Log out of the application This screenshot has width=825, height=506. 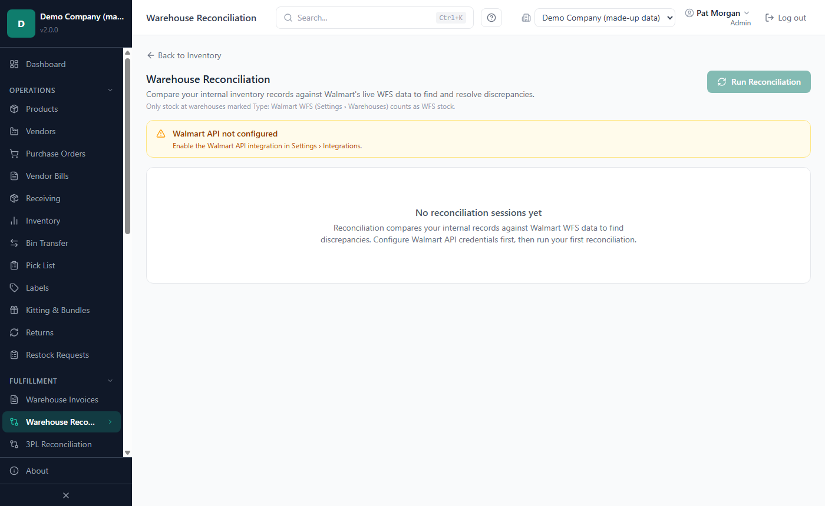(786, 18)
